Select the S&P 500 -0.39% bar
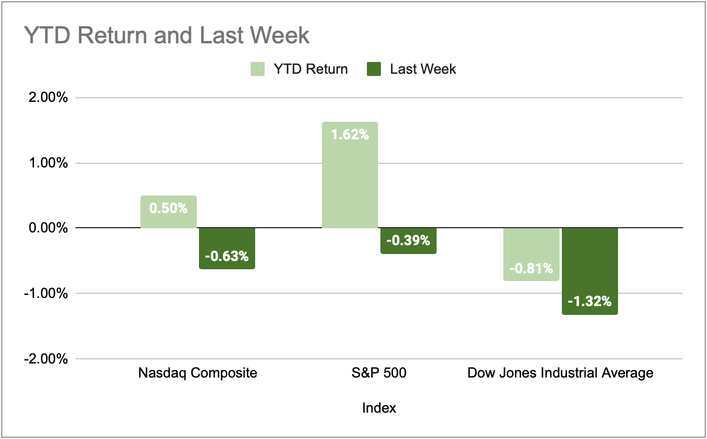The image size is (707, 439). tap(409, 241)
